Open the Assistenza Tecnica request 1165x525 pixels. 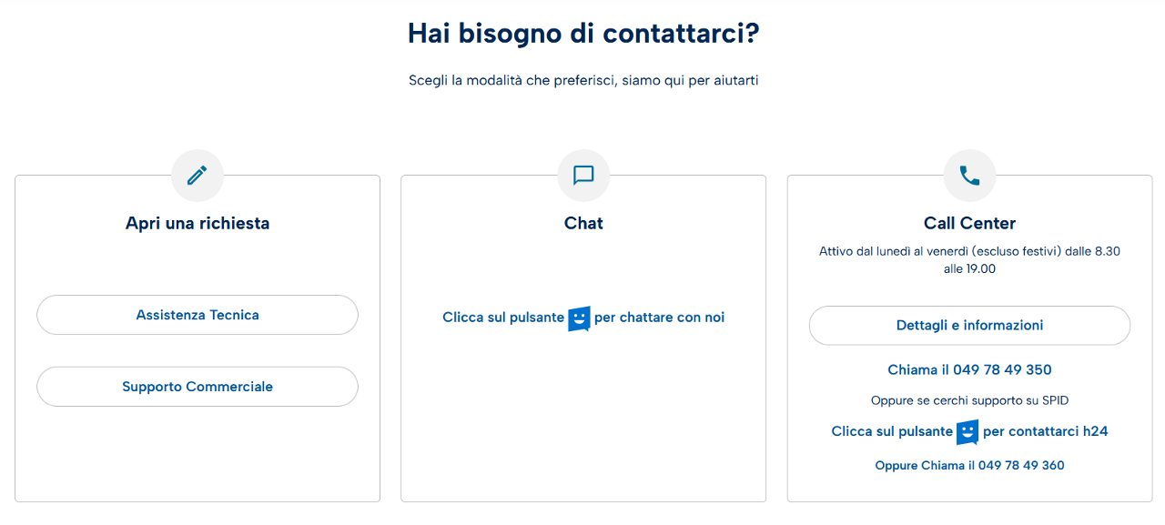click(198, 315)
